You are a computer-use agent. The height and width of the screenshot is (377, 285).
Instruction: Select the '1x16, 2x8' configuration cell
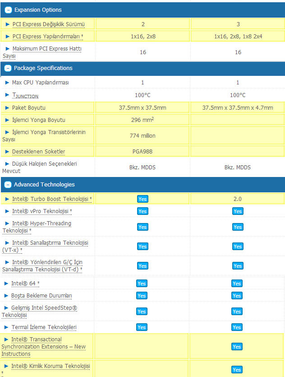[x=143, y=37]
